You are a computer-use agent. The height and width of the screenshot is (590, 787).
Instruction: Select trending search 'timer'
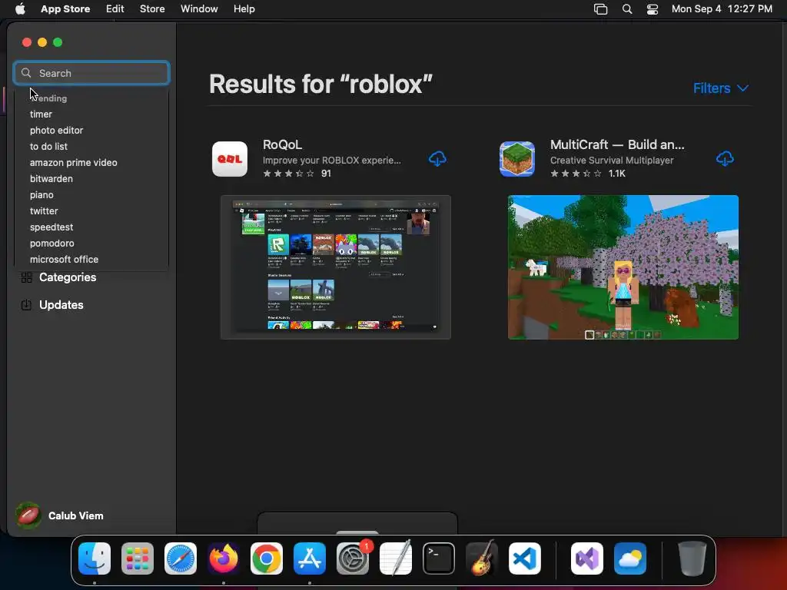pyautogui.click(x=41, y=114)
